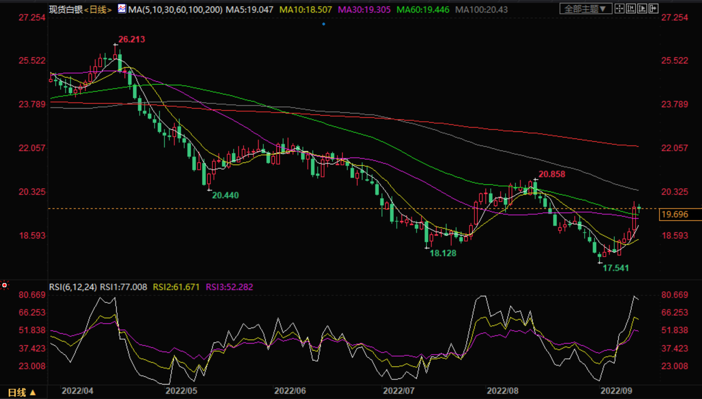Click the RSI(6,12,24) indicator label
This screenshot has width=702, height=399.
73,287
